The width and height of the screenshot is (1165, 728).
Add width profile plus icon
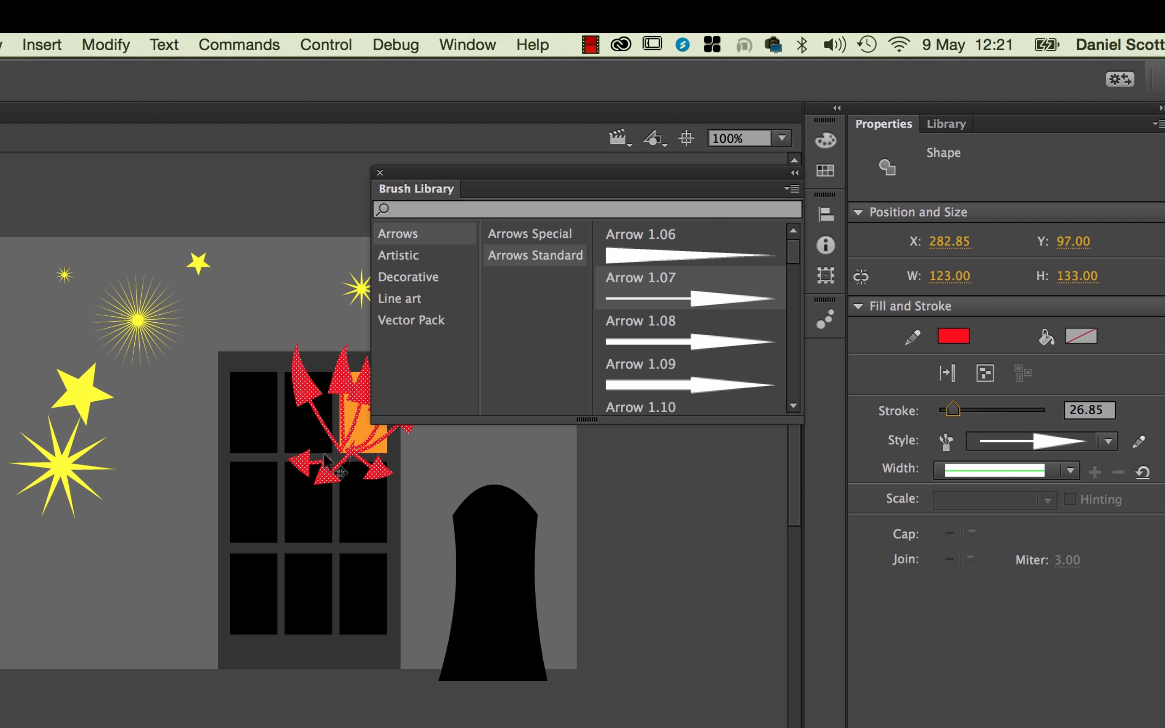[x=1095, y=472]
